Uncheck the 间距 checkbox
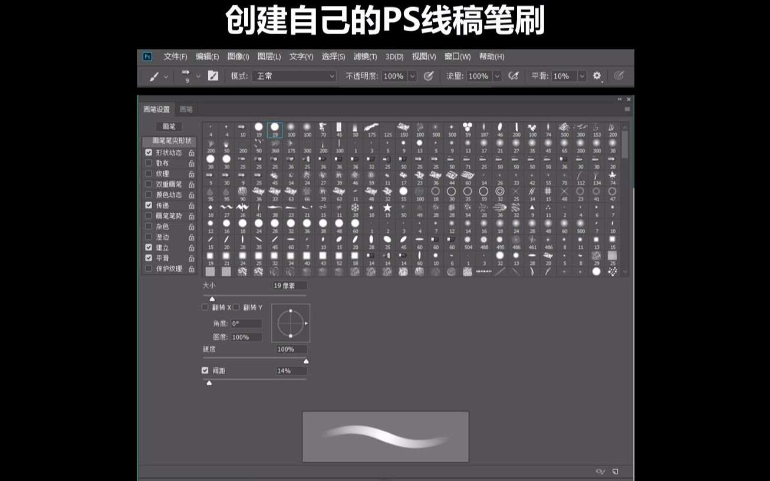The width and height of the screenshot is (770, 481). coord(205,370)
